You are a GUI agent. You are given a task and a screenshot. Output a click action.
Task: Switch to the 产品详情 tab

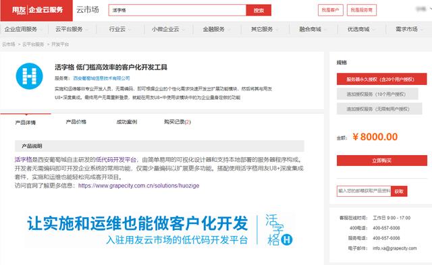click(x=26, y=123)
